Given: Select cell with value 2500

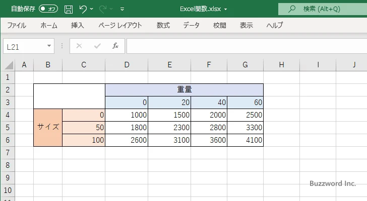Looking at the screenshot, I should tap(245, 115).
